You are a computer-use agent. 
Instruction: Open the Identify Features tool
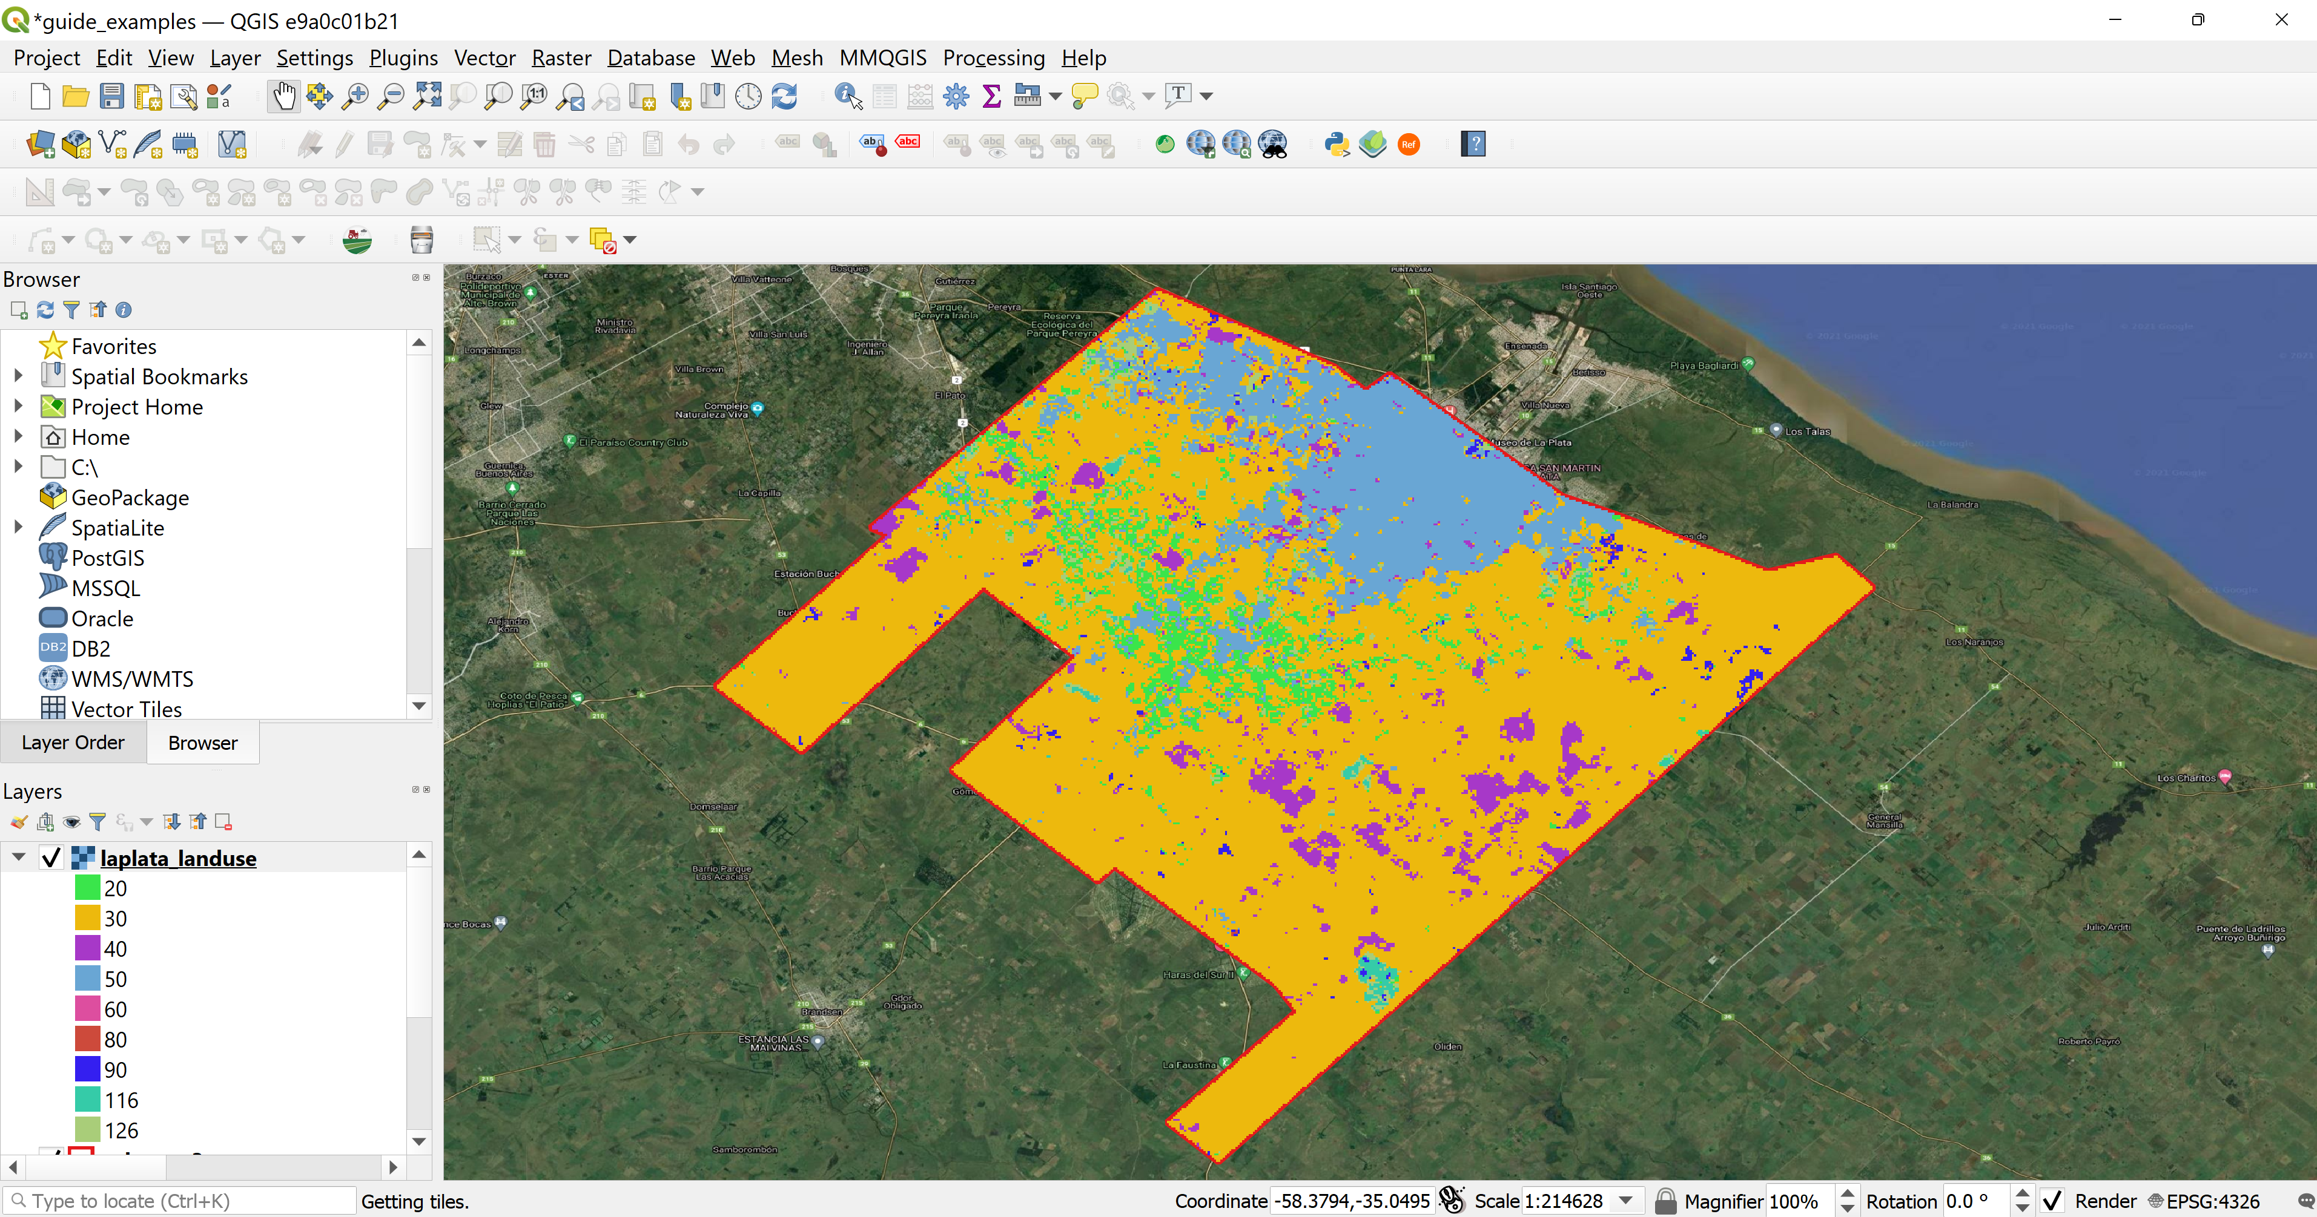click(847, 95)
